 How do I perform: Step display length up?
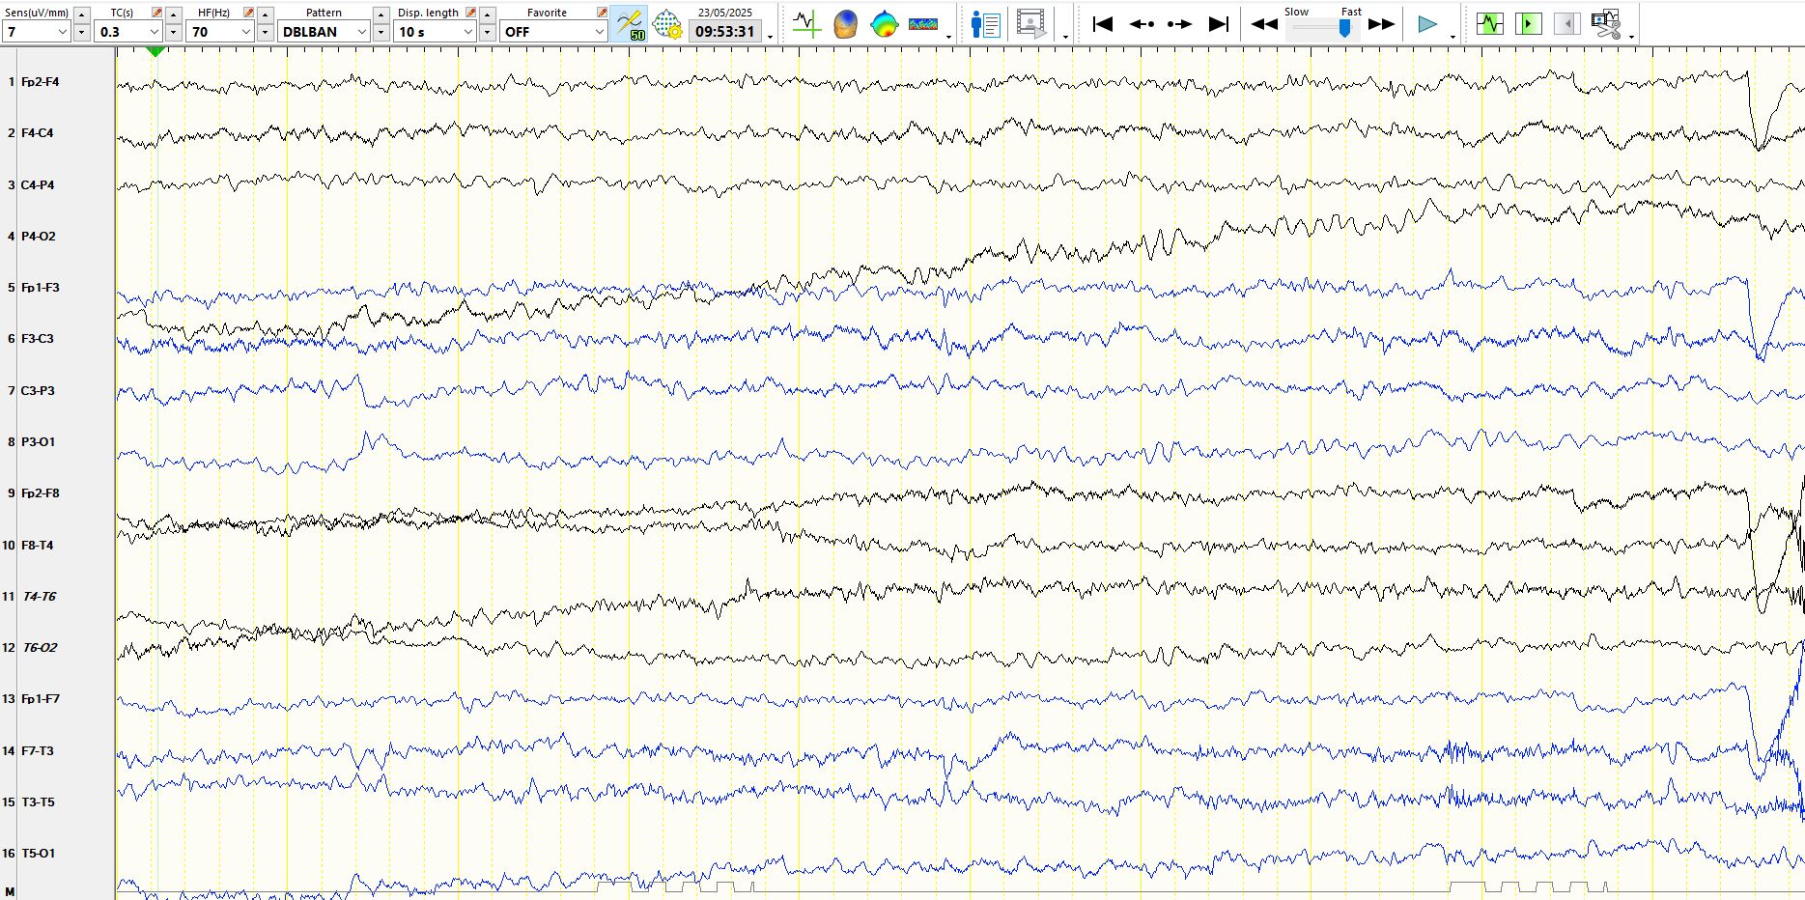click(488, 14)
